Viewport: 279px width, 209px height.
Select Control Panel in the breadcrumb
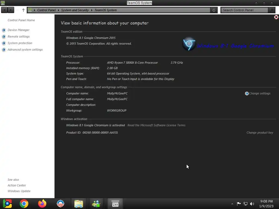point(46,10)
